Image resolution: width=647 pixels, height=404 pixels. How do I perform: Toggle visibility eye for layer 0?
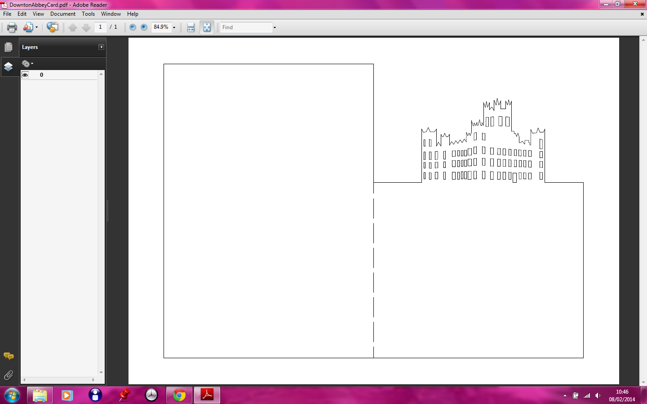point(25,75)
